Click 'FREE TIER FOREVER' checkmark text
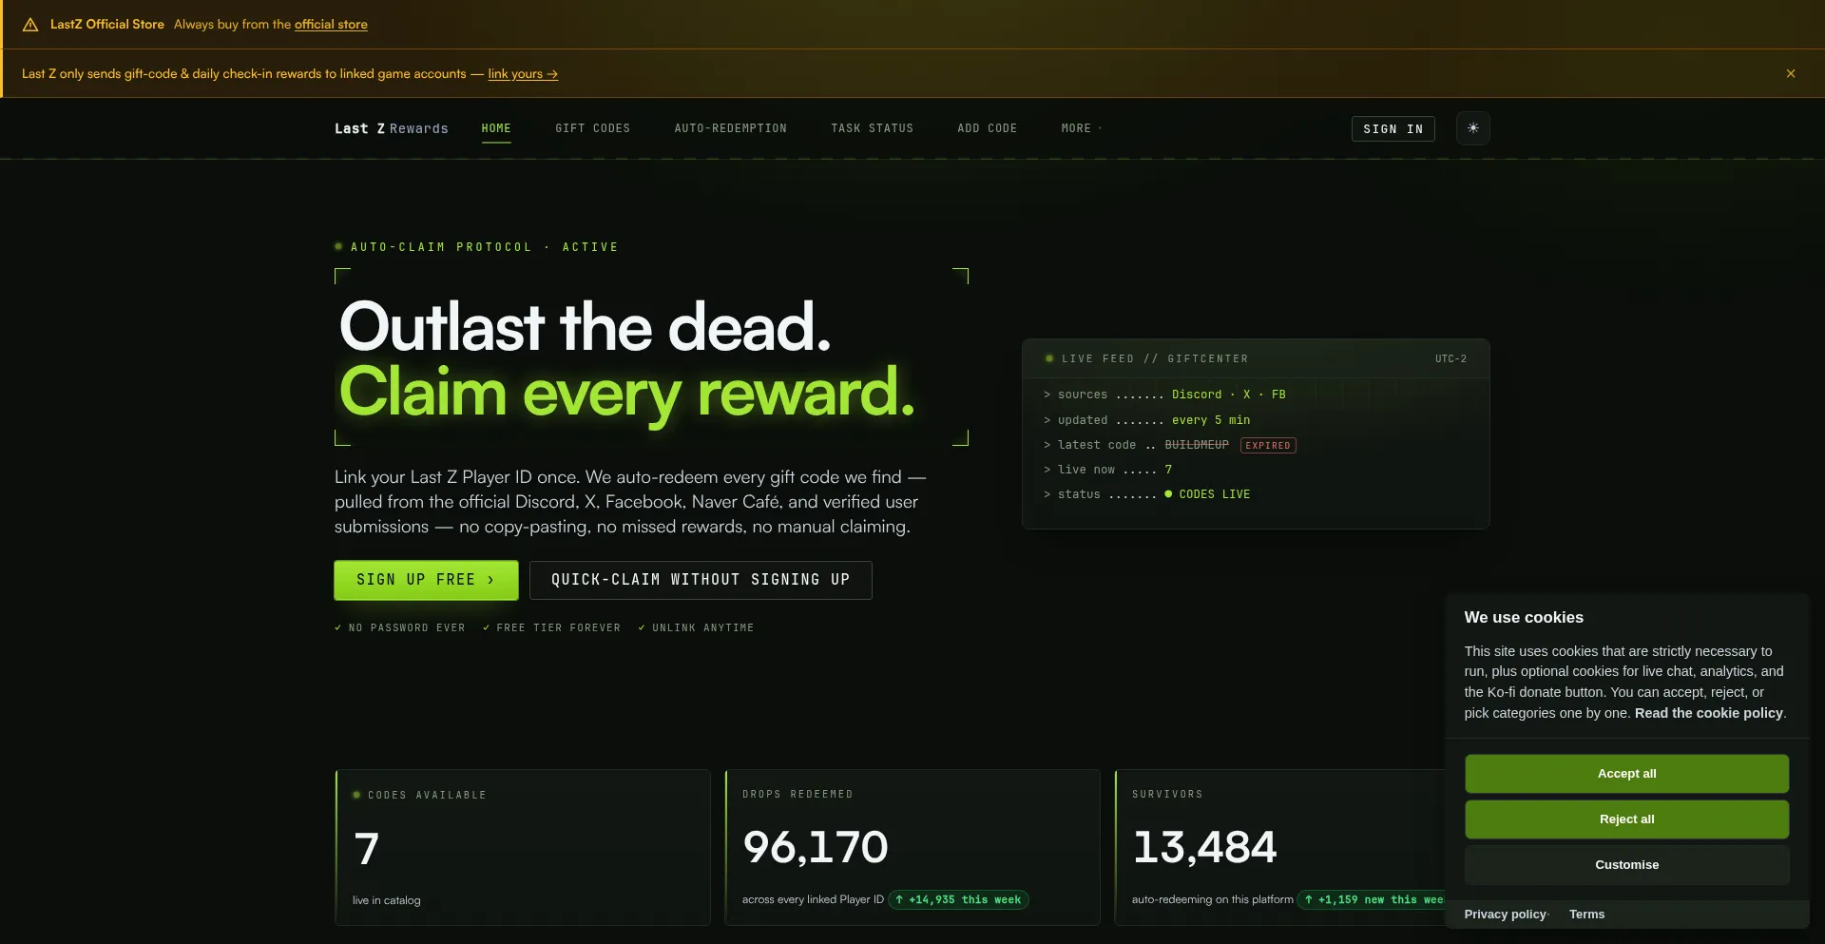 coord(551,628)
